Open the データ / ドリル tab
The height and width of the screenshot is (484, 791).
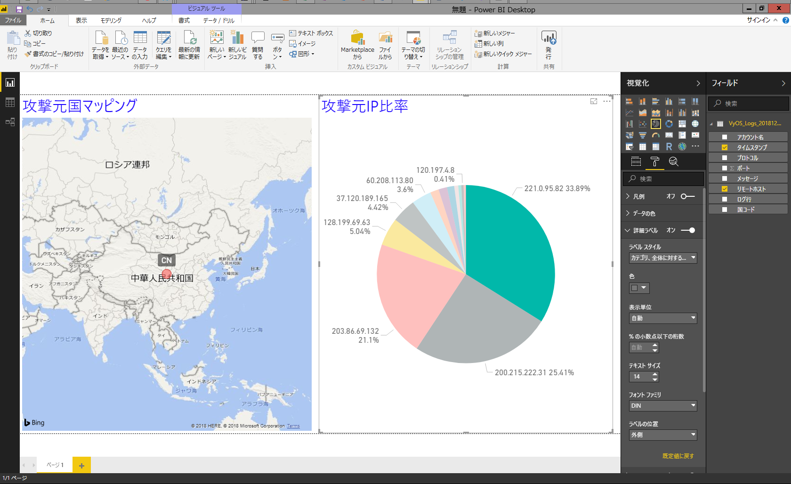click(x=219, y=20)
